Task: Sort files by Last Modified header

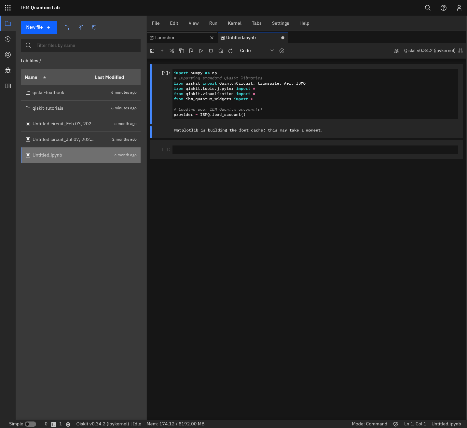Action: coord(109,77)
